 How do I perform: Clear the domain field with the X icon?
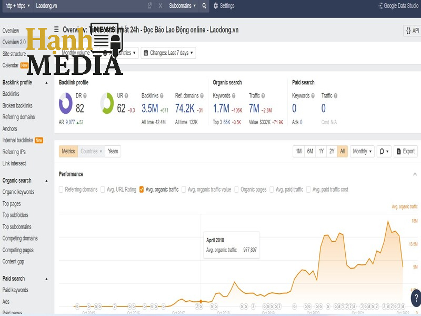(161, 6)
